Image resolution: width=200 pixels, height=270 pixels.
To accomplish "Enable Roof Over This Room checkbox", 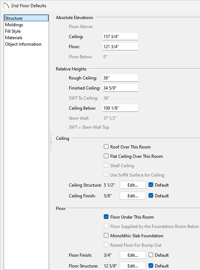I will coord(106,147).
